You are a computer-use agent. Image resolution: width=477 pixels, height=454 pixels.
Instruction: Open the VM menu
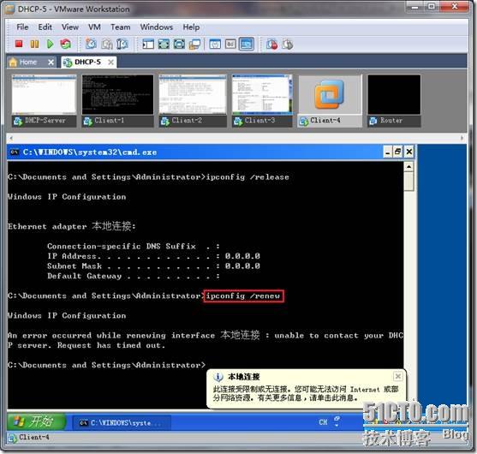pyautogui.click(x=94, y=27)
